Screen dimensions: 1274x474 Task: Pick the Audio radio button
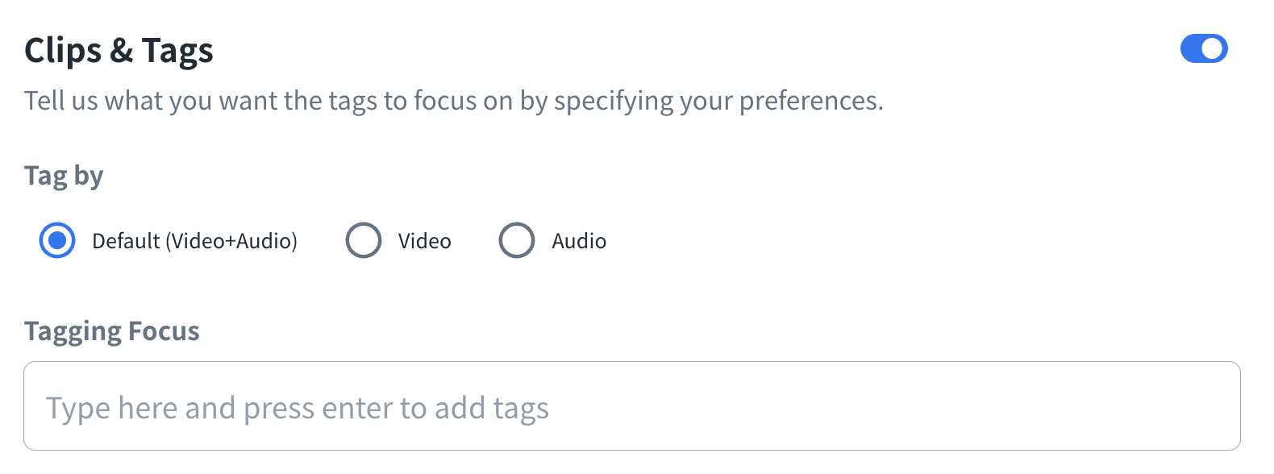pos(517,240)
